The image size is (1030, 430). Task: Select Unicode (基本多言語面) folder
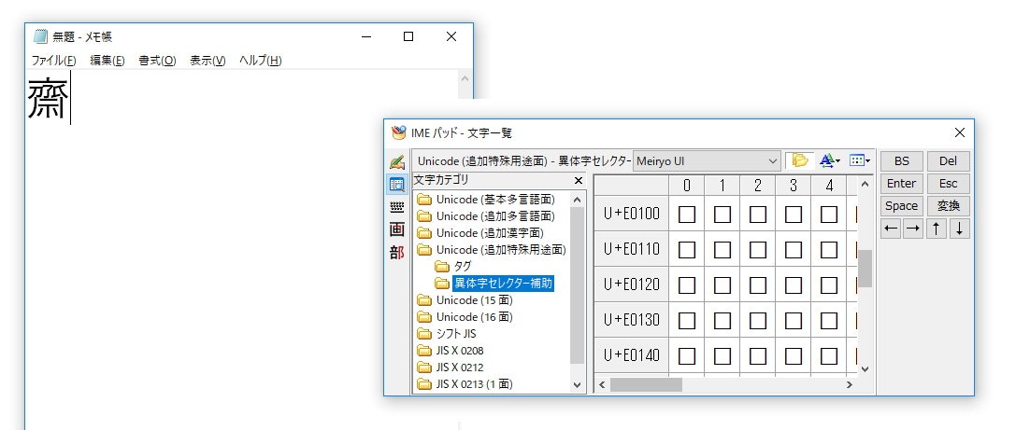click(485, 200)
